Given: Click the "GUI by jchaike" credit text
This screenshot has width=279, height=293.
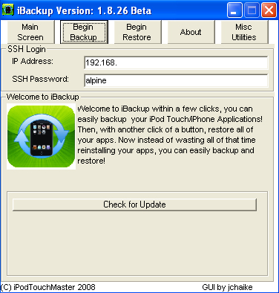Looking at the screenshot, I should click(x=227, y=287).
